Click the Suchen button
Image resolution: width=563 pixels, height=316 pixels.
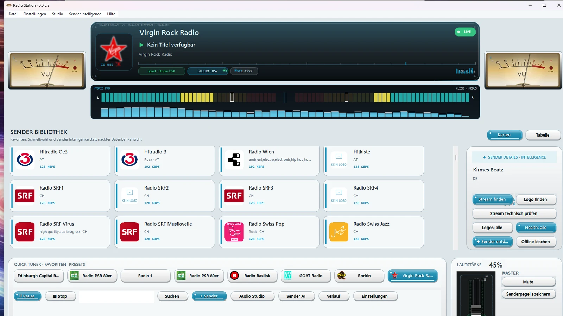(x=172, y=296)
